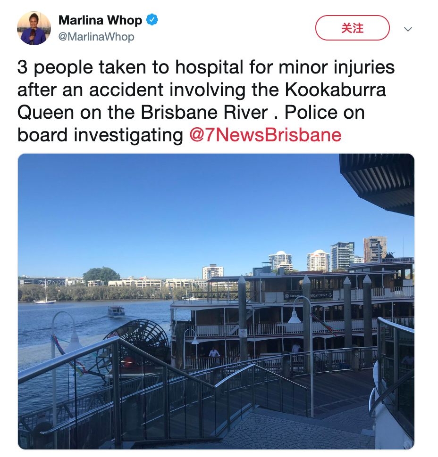Open Marlina Whop's profile avatar

point(34,28)
